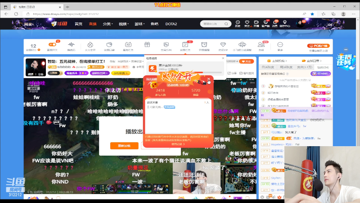360x203 pixels.
Task: Click the purple nobility button in ranking panel
Action: point(321,74)
